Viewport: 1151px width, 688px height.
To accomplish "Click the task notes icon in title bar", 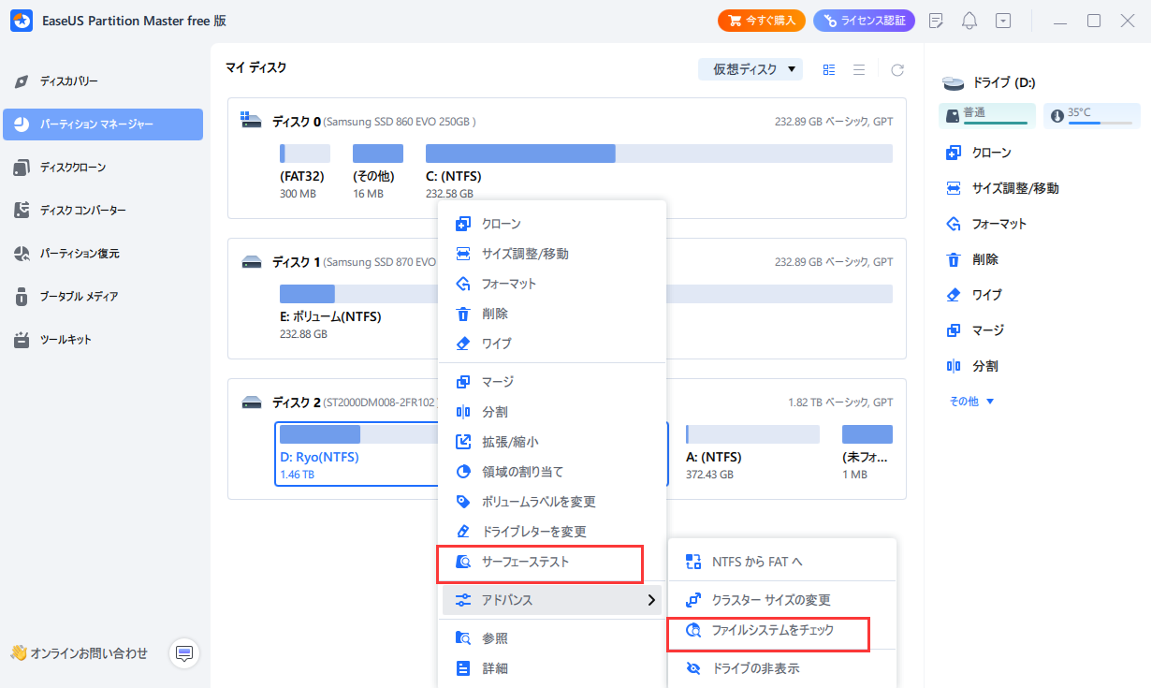I will pyautogui.click(x=936, y=21).
